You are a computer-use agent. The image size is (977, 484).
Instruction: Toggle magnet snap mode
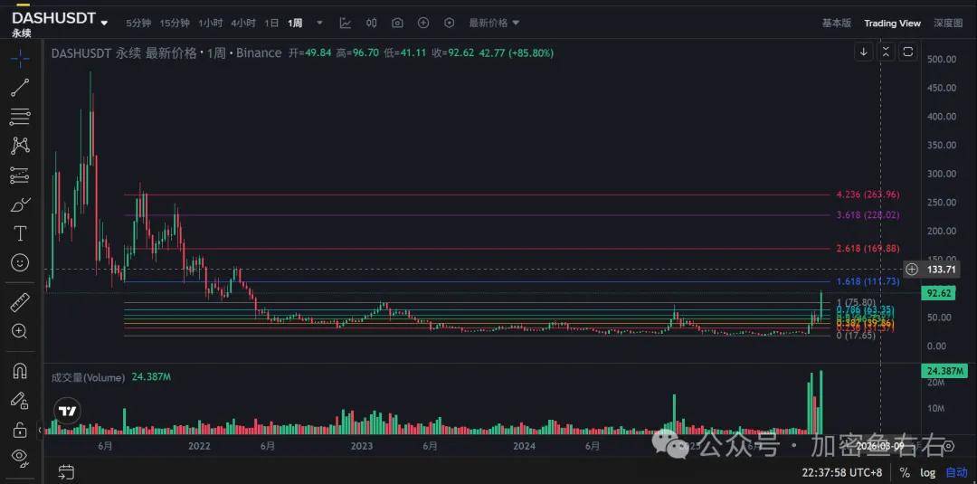click(x=20, y=371)
